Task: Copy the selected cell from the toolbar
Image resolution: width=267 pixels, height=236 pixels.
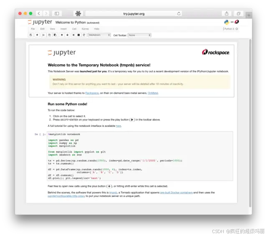Action: point(49,35)
